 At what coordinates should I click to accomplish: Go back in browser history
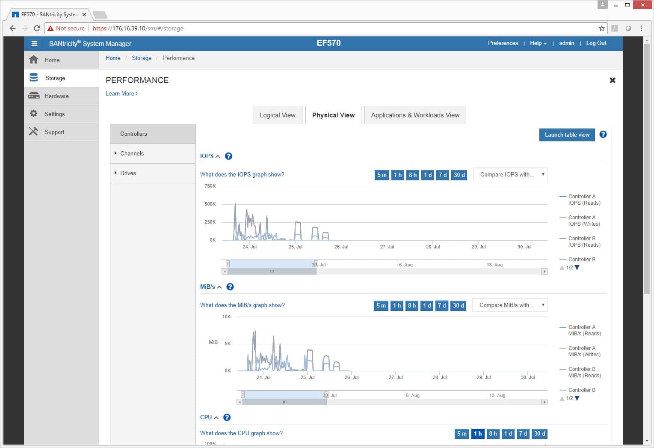click(x=13, y=28)
